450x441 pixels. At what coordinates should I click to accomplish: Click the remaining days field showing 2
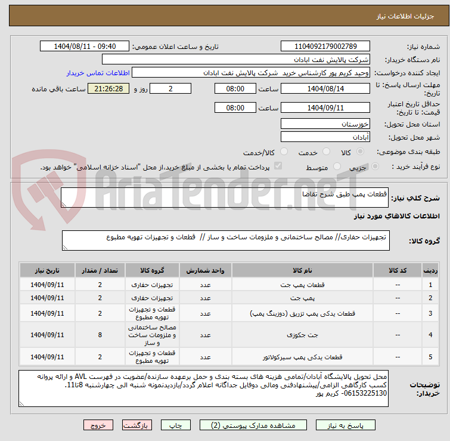click(170, 88)
